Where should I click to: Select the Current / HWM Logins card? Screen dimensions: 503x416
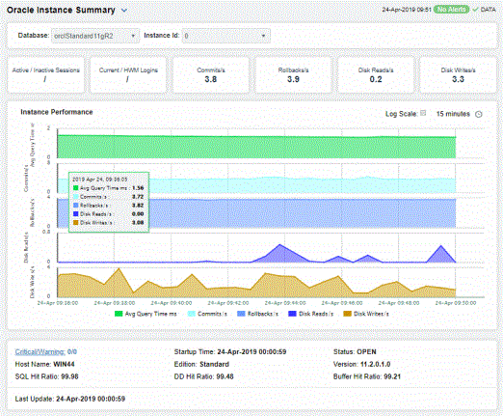(128, 75)
